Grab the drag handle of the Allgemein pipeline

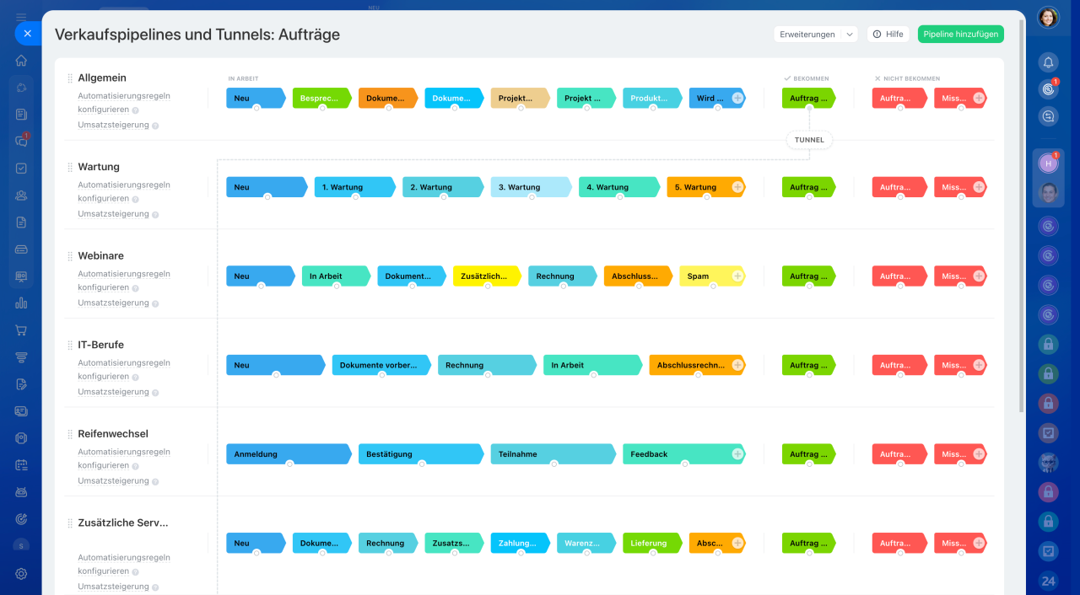point(70,78)
